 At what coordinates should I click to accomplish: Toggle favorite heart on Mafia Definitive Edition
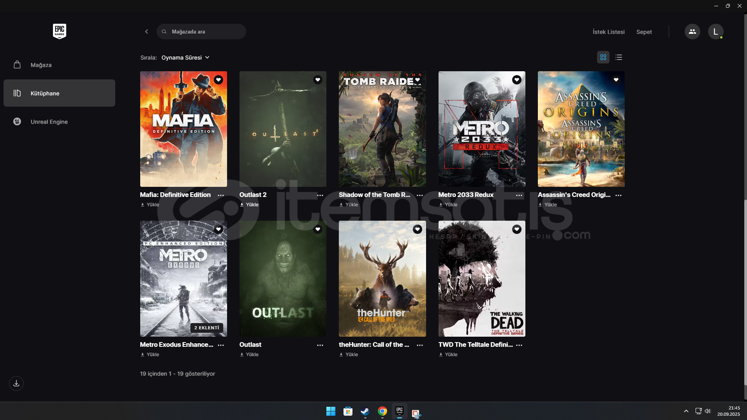(x=218, y=80)
